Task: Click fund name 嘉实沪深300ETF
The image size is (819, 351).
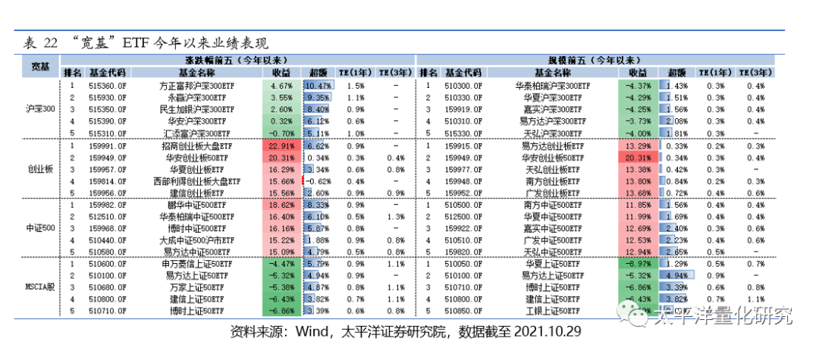Action: click(553, 110)
